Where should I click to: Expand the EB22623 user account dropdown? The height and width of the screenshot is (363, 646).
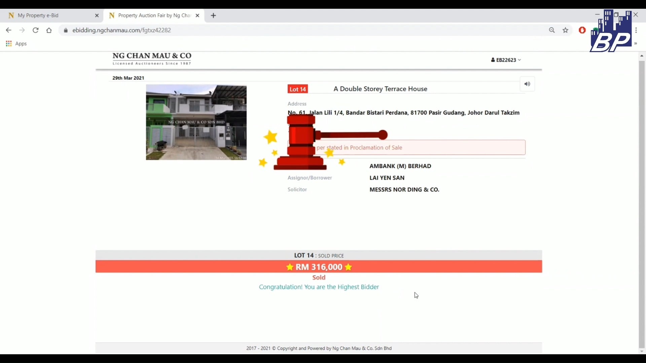click(x=506, y=60)
